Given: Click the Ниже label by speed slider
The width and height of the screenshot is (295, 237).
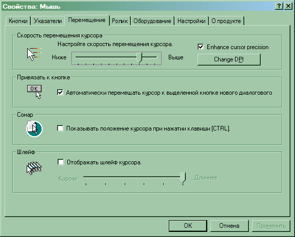Looking at the screenshot, I should point(59,57).
